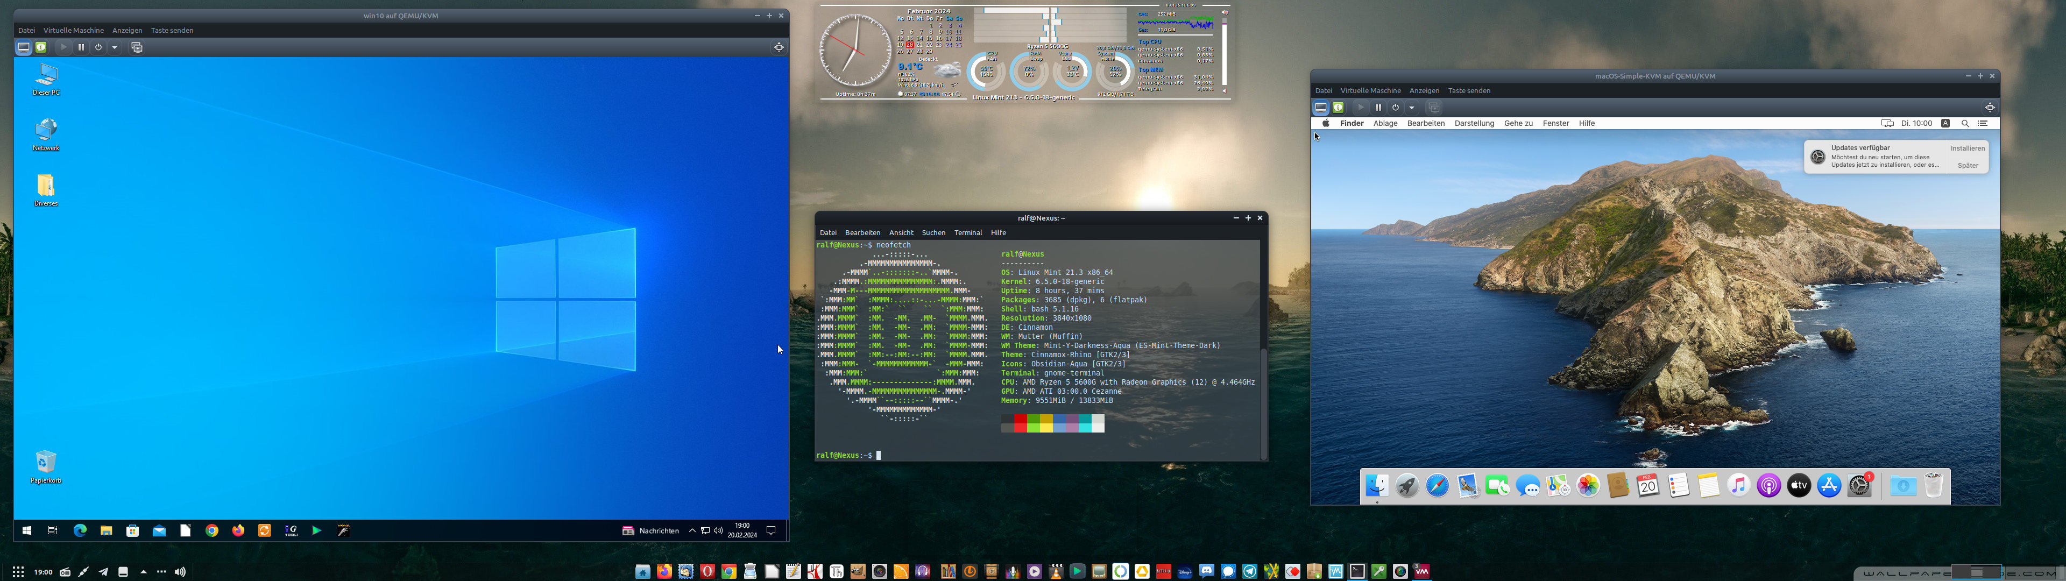This screenshot has width=2066, height=581.
Task: Toggle macOS Notification Center list icon
Action: click(x=1983, y=124)
